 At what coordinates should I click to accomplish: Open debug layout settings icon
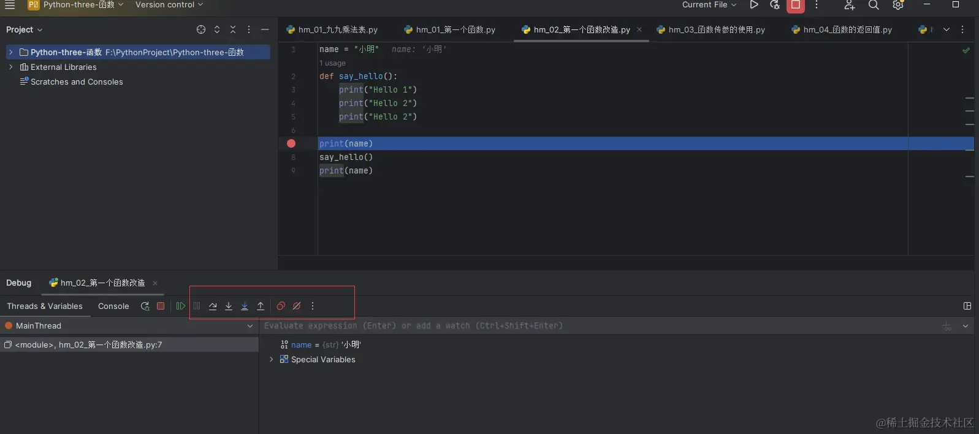point(967,306)
